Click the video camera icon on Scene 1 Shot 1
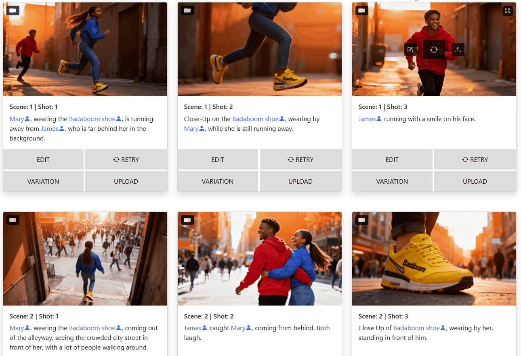This screenshot has width=521, height=356. tap(13, 10)
